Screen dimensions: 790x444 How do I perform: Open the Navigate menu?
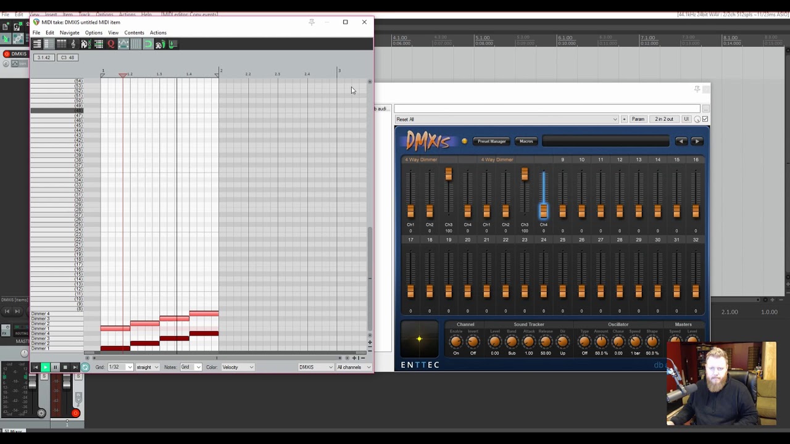point(70,33)
